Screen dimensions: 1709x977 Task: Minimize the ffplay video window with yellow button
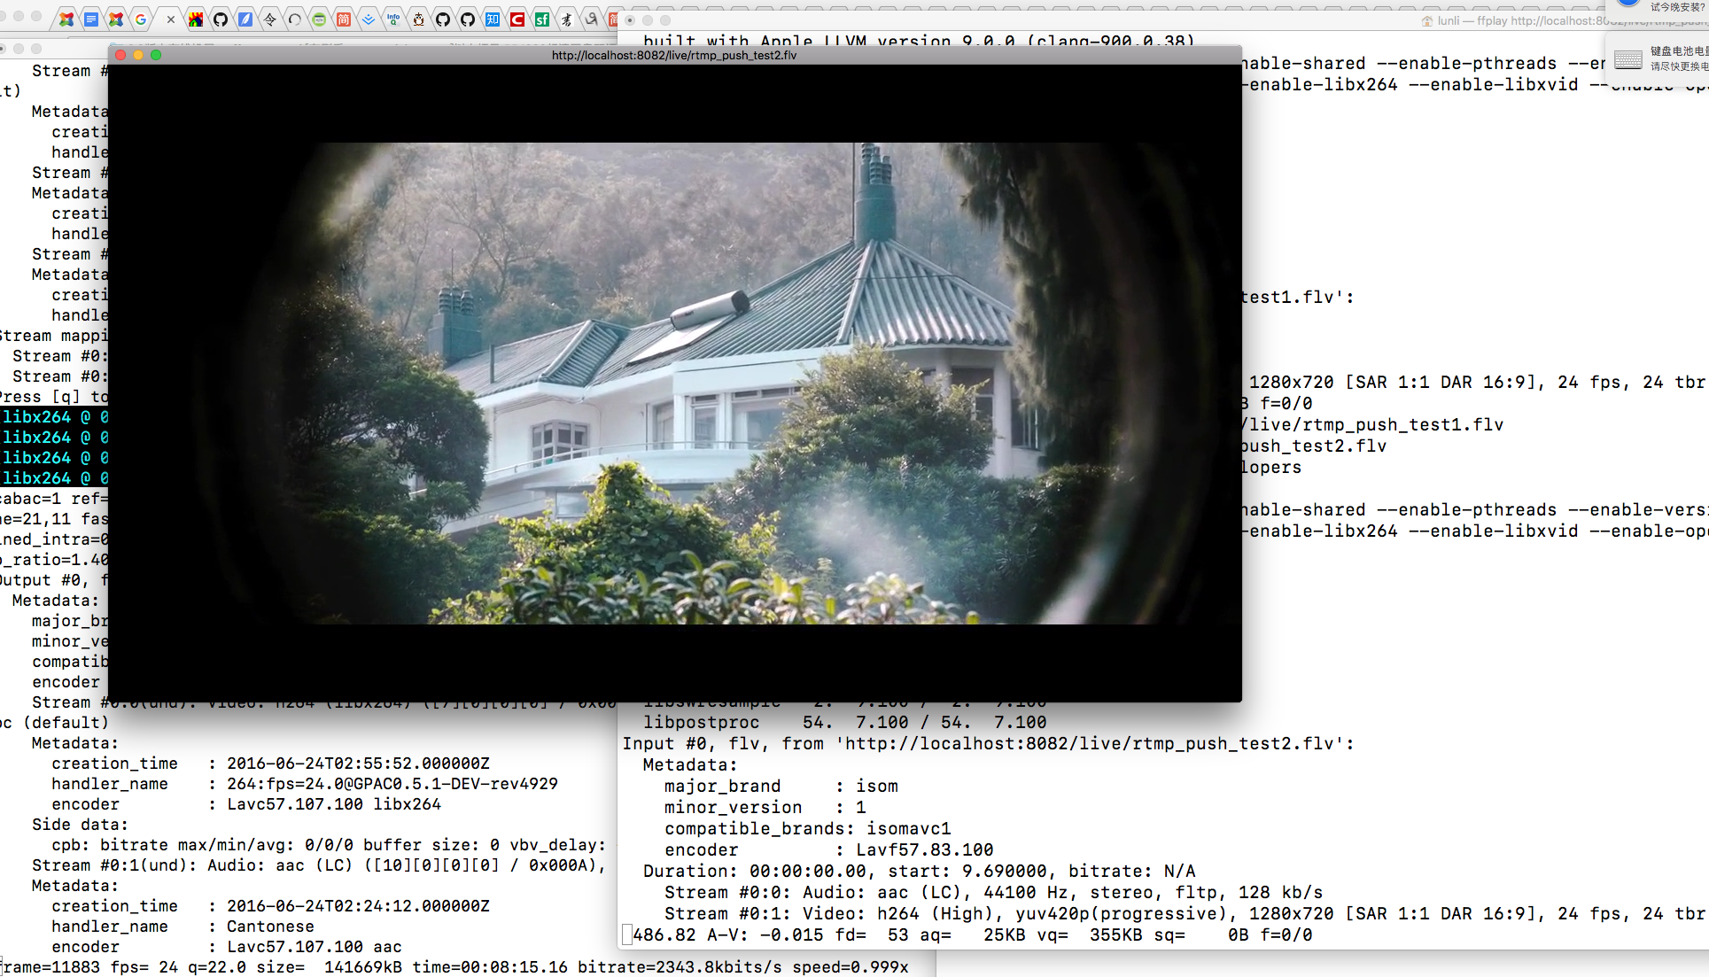coord(138,55)
